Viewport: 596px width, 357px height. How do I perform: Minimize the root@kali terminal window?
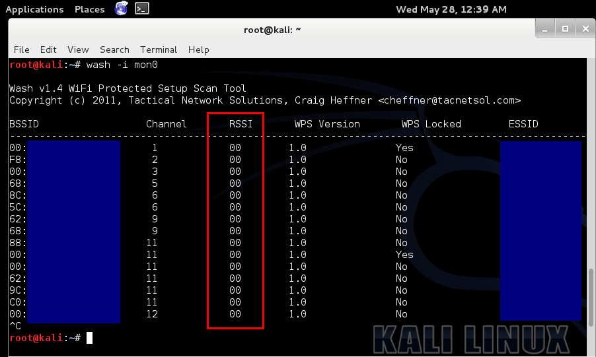(x=545, y=28)
